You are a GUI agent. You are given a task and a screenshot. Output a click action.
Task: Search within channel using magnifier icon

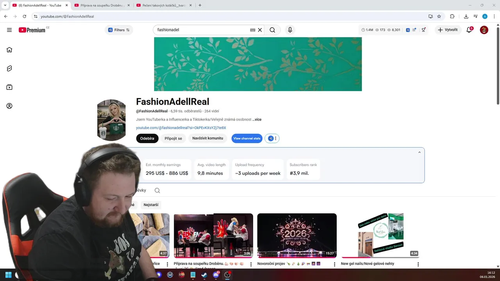pyautogui.click(x=157, y=190)
